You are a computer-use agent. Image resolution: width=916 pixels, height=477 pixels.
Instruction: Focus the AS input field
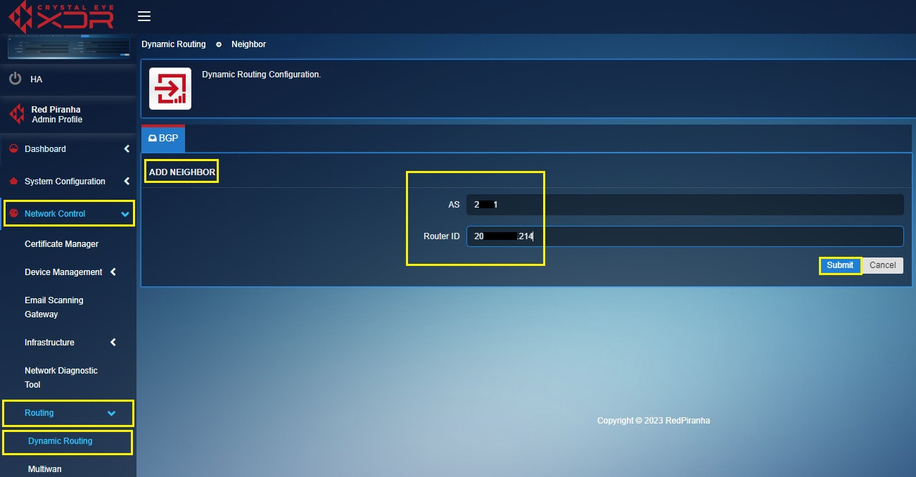pos(685,205)
